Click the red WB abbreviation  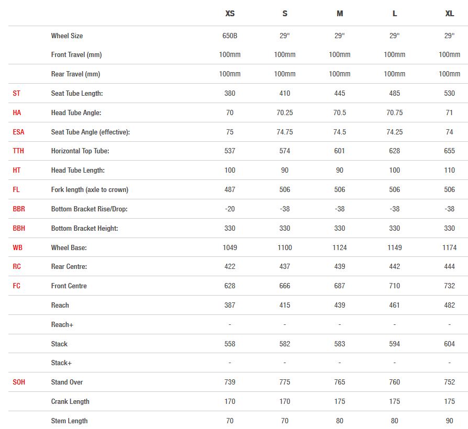(x=17, y=247)
